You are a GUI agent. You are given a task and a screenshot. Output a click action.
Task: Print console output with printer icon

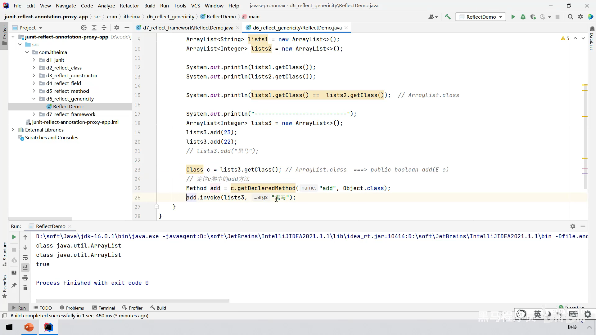click(25, 278)
